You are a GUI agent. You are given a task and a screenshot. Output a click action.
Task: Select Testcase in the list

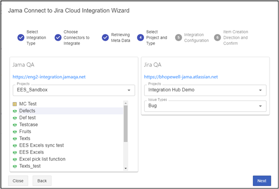tap(29, 125)
